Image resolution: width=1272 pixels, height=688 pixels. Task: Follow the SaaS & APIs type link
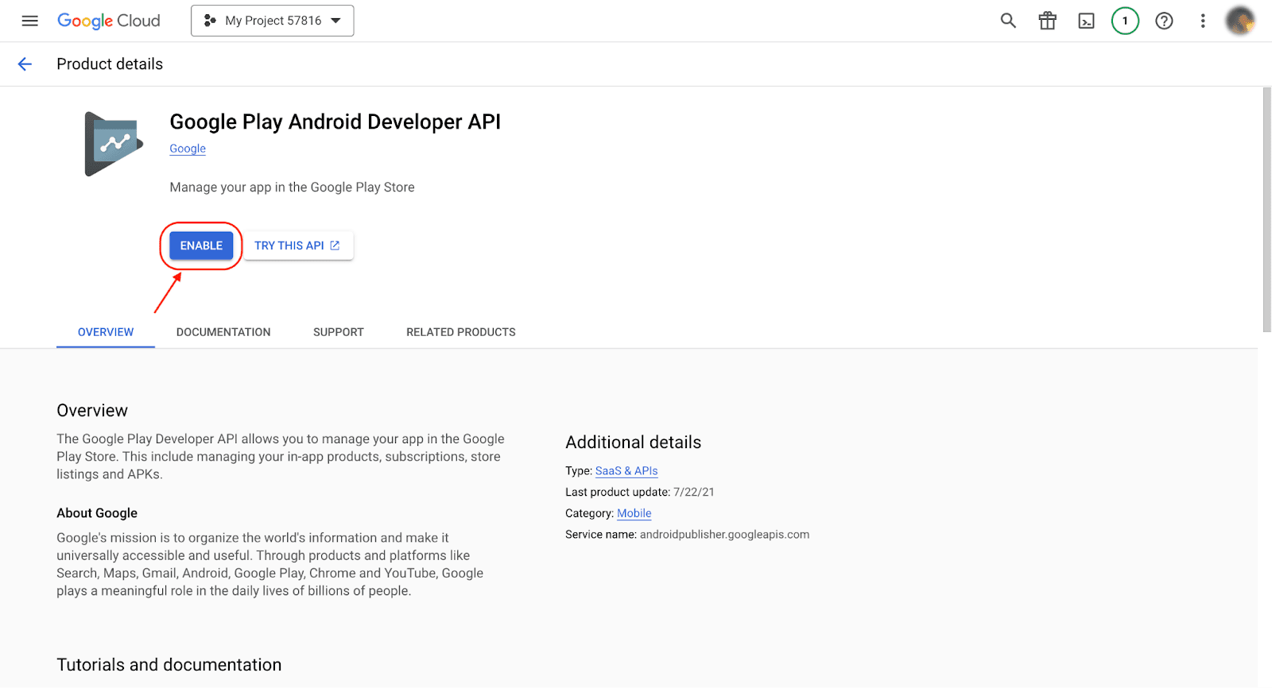(626, 471)
